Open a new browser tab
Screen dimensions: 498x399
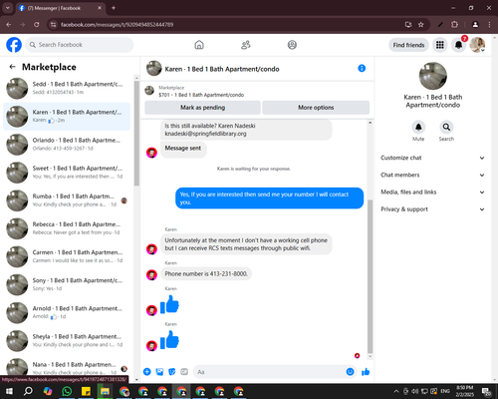(x=114, y=8)
